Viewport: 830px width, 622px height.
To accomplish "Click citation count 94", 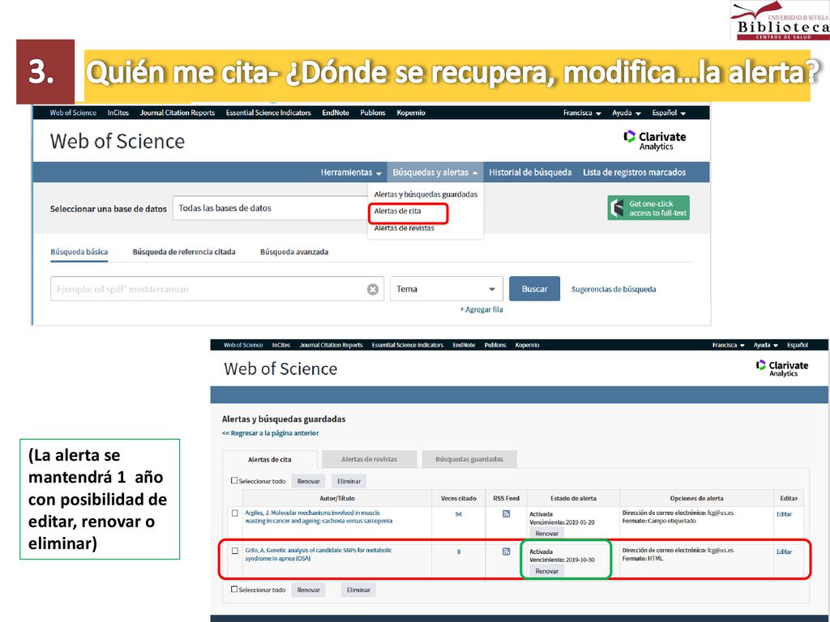I will click(459, 514).
